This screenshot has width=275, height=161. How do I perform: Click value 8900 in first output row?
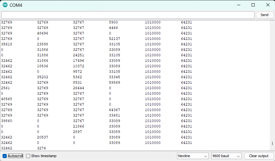click(x=113, y=22)
